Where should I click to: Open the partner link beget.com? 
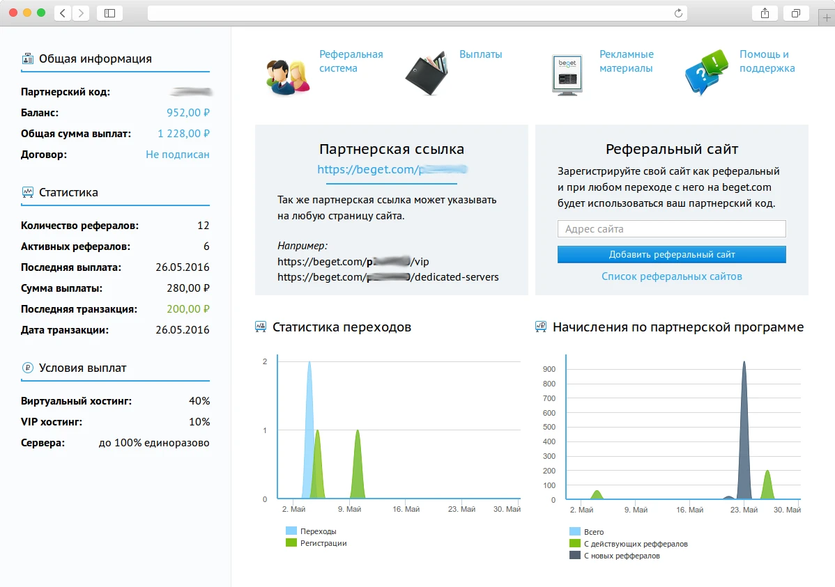[391, 169]
